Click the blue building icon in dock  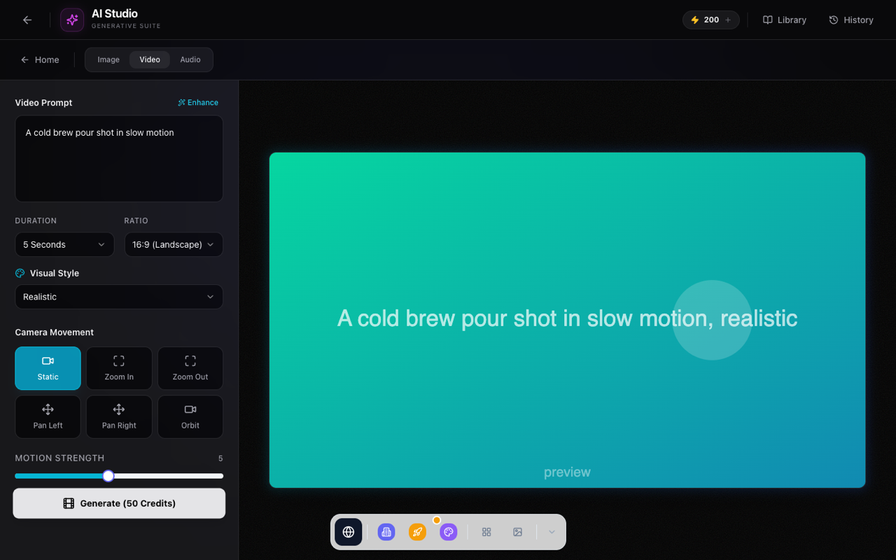(386, 532)
